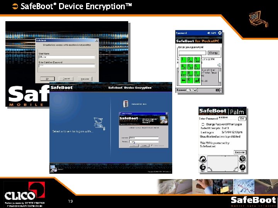Click user name field in Device Encryption dialog
Viewport: 278px width, 208px height.
pos(144,138)
